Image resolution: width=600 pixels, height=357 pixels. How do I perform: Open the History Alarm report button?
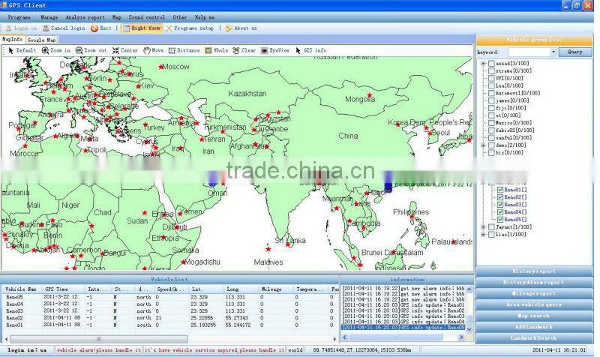coord(534,283)
